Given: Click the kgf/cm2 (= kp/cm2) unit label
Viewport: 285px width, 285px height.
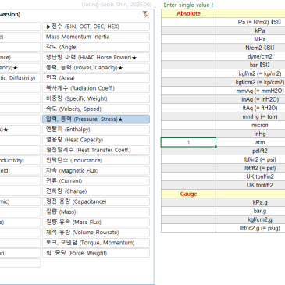Looking at the screenshot, I should click(260, 82).
